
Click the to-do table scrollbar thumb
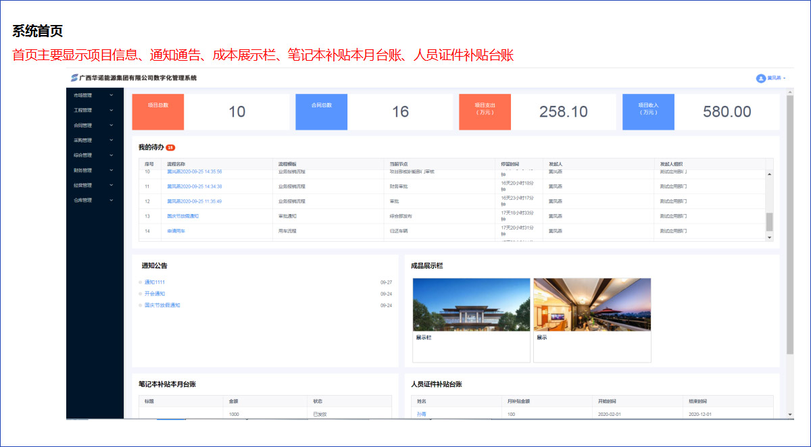[x=769, y=221]
